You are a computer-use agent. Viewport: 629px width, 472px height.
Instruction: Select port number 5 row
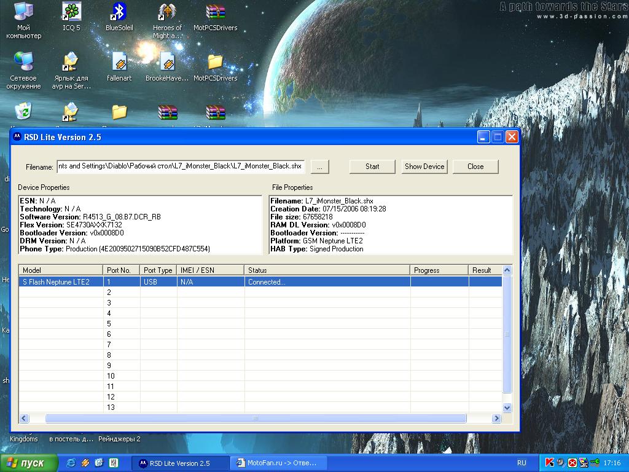point(260,323)
